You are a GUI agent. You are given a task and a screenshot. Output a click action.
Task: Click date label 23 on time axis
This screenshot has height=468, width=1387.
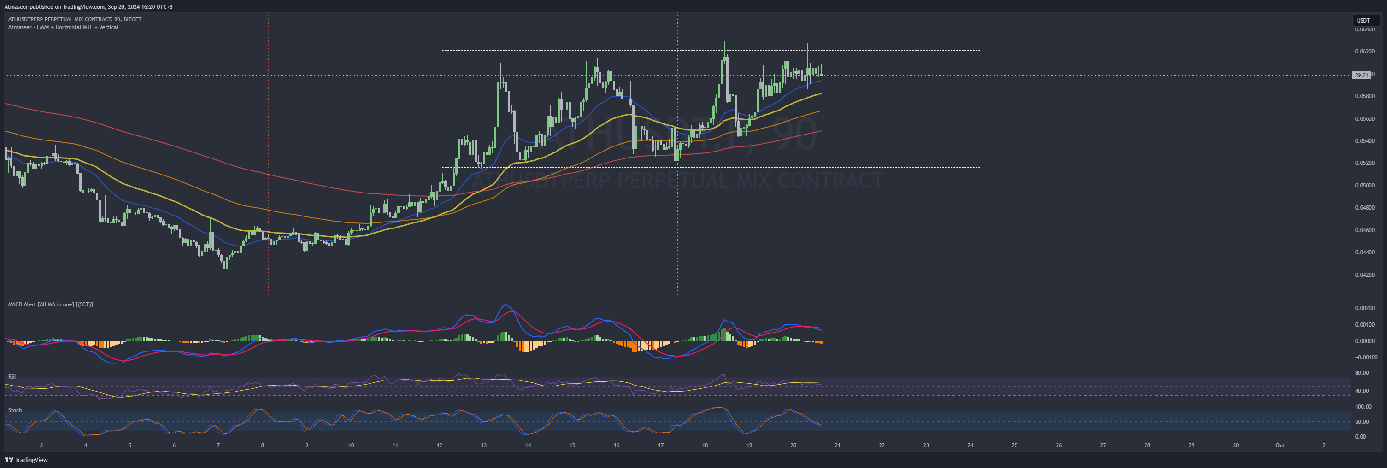pos(926,445)
